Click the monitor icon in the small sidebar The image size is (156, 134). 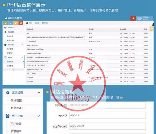5,57
